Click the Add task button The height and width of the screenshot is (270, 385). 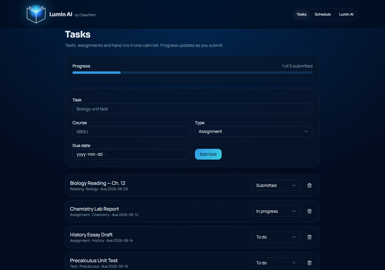(x=208, y=154)
